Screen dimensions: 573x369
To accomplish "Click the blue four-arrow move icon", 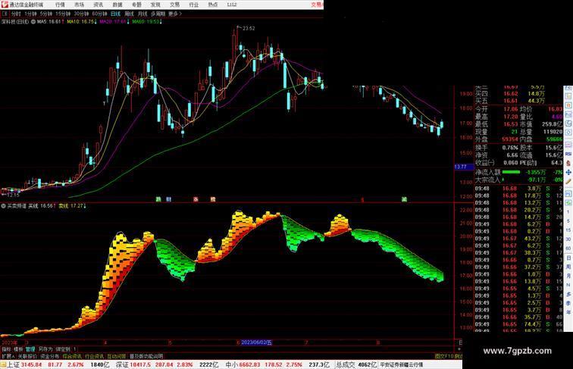I will tap(568, 172).
